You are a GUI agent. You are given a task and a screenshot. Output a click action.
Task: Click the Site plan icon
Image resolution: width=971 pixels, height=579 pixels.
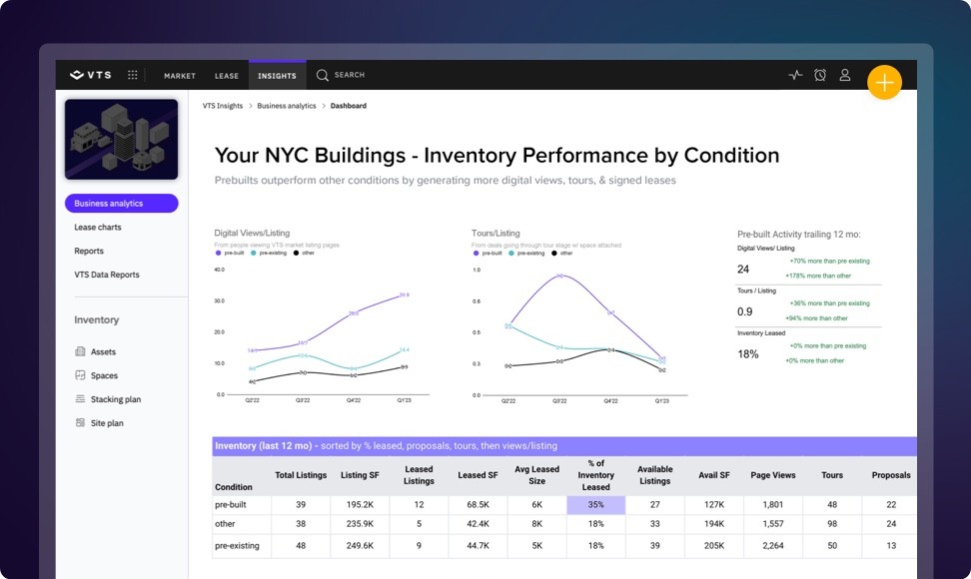pos(81,423)
